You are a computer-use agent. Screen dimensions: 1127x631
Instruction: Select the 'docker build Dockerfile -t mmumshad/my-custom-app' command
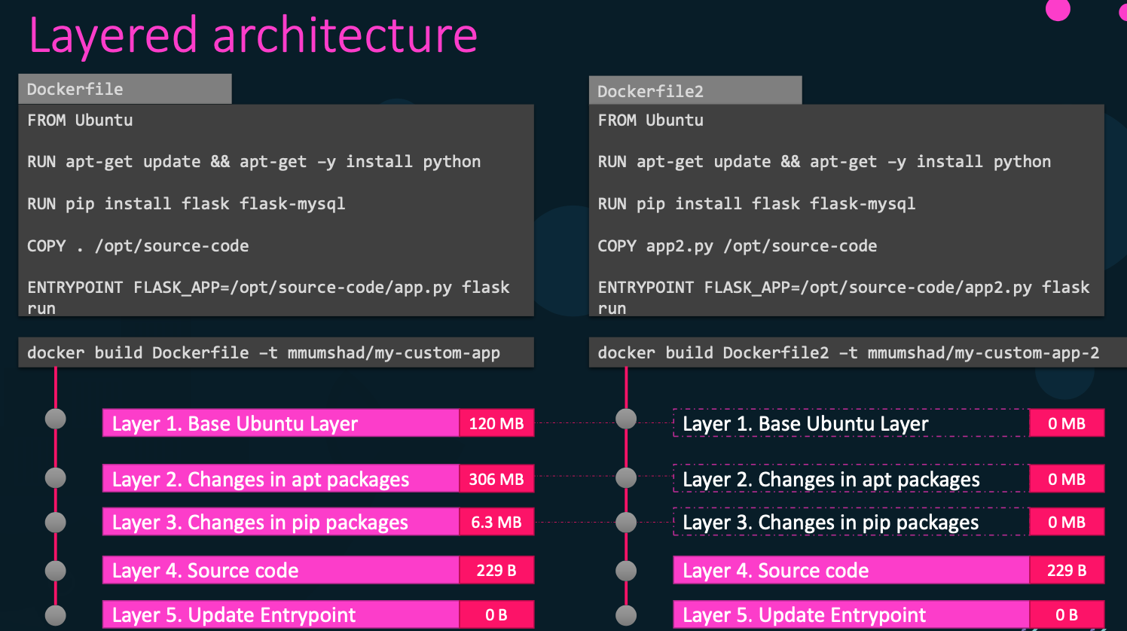click(x=276, y=352)
